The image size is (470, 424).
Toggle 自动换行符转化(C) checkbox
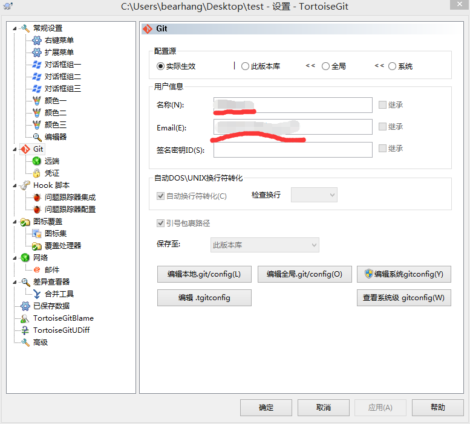160,196
